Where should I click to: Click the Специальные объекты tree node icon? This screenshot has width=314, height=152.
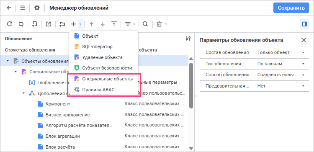24,72
